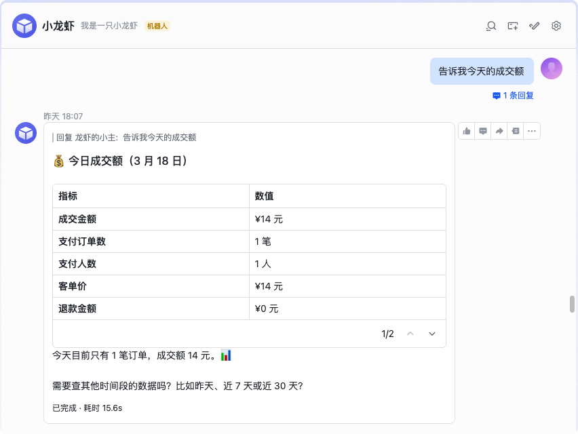Open the "1 条回复" reply thread link
The image size is (578, 434).
(513, 96)
